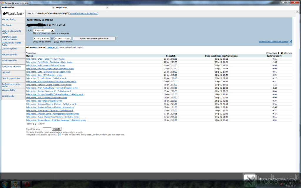This screenshot has width=301, height=188.
Task: Open Zestawienie punktów Betfair
Action: 11,85
